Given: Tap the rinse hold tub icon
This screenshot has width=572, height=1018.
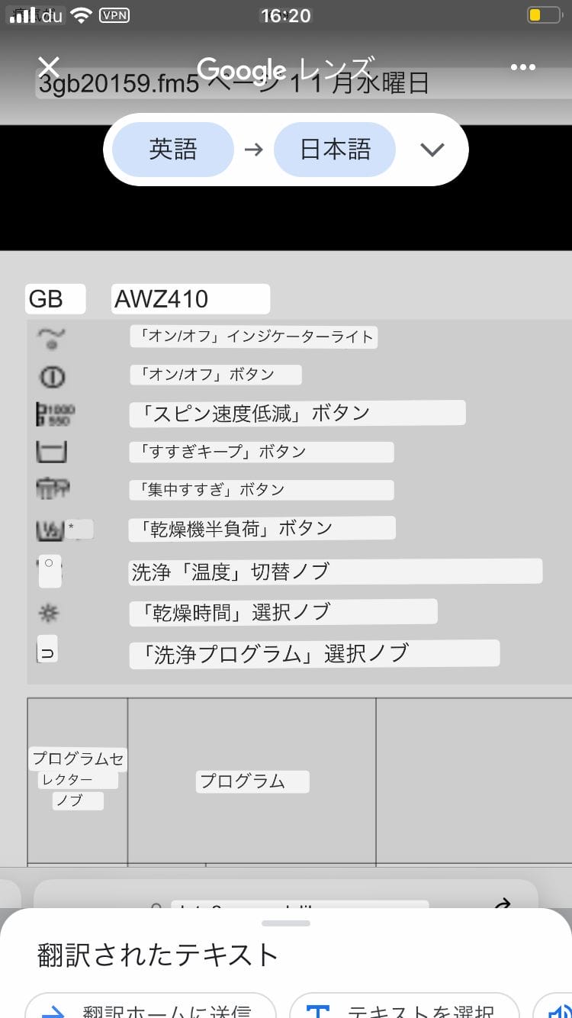Looking at the screenshot, I should 51,452.
